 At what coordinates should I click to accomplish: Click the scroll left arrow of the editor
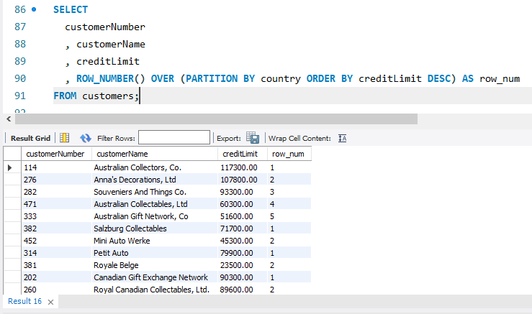[x=9, y=119]
